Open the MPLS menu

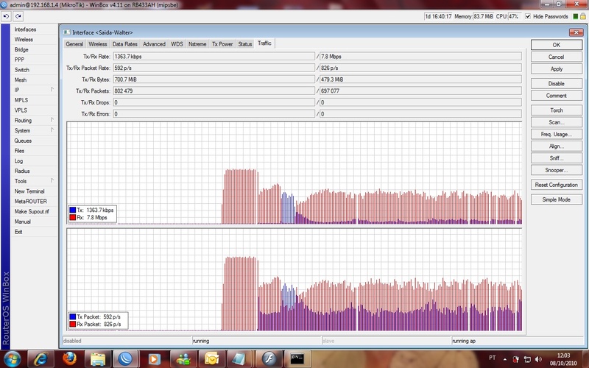pyautogui.click(x=21, y=100)
